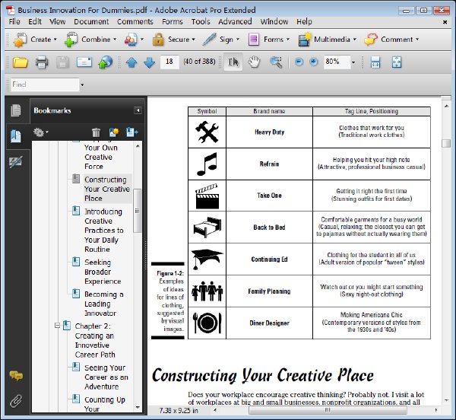Open the Help menu
The height and width of the screenshot is (420, 456).
pyautogui.click(x=304, y=21)
